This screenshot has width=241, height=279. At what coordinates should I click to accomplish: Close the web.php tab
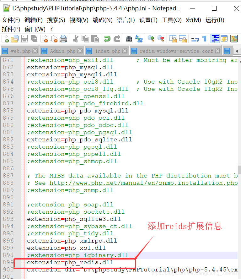point(35,51)
